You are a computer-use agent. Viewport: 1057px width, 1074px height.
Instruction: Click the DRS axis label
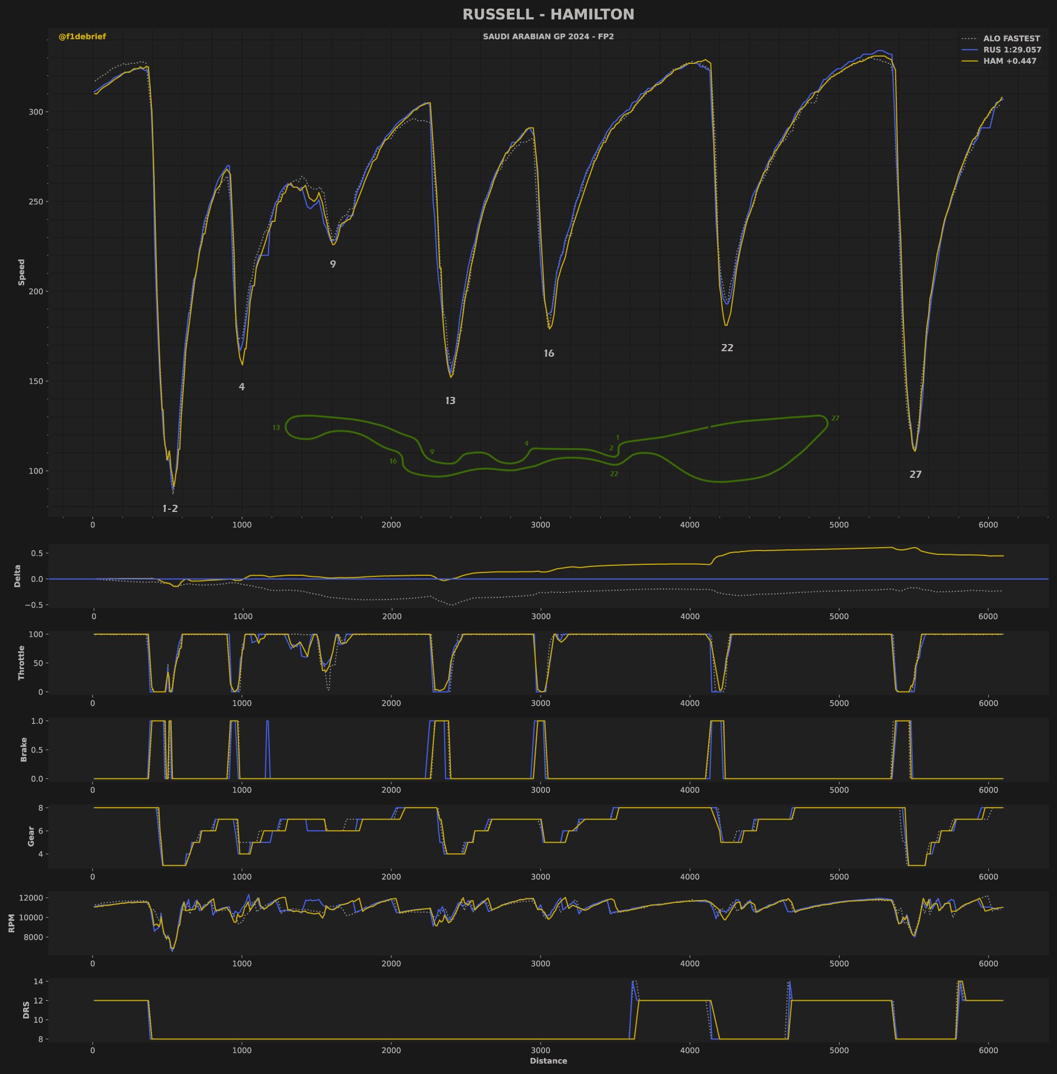point(26,1010)
